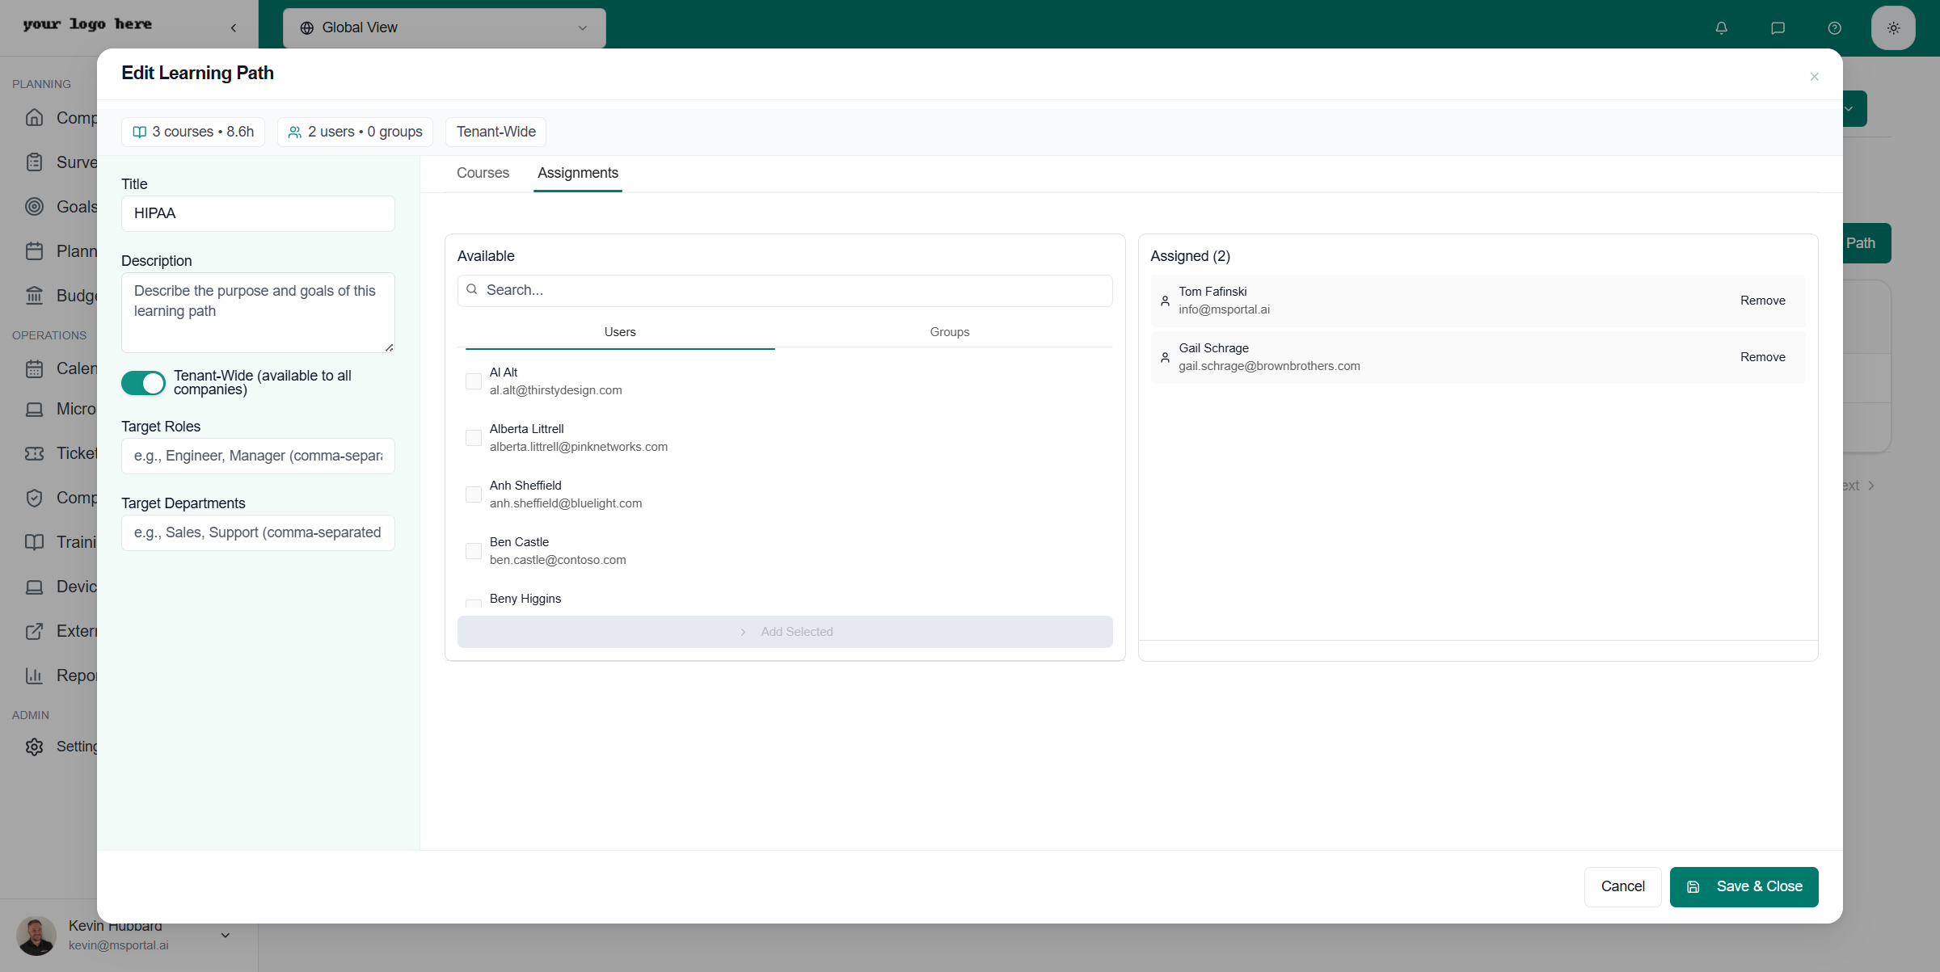Click the Tickets icon in Operations

tap(34, 453)
